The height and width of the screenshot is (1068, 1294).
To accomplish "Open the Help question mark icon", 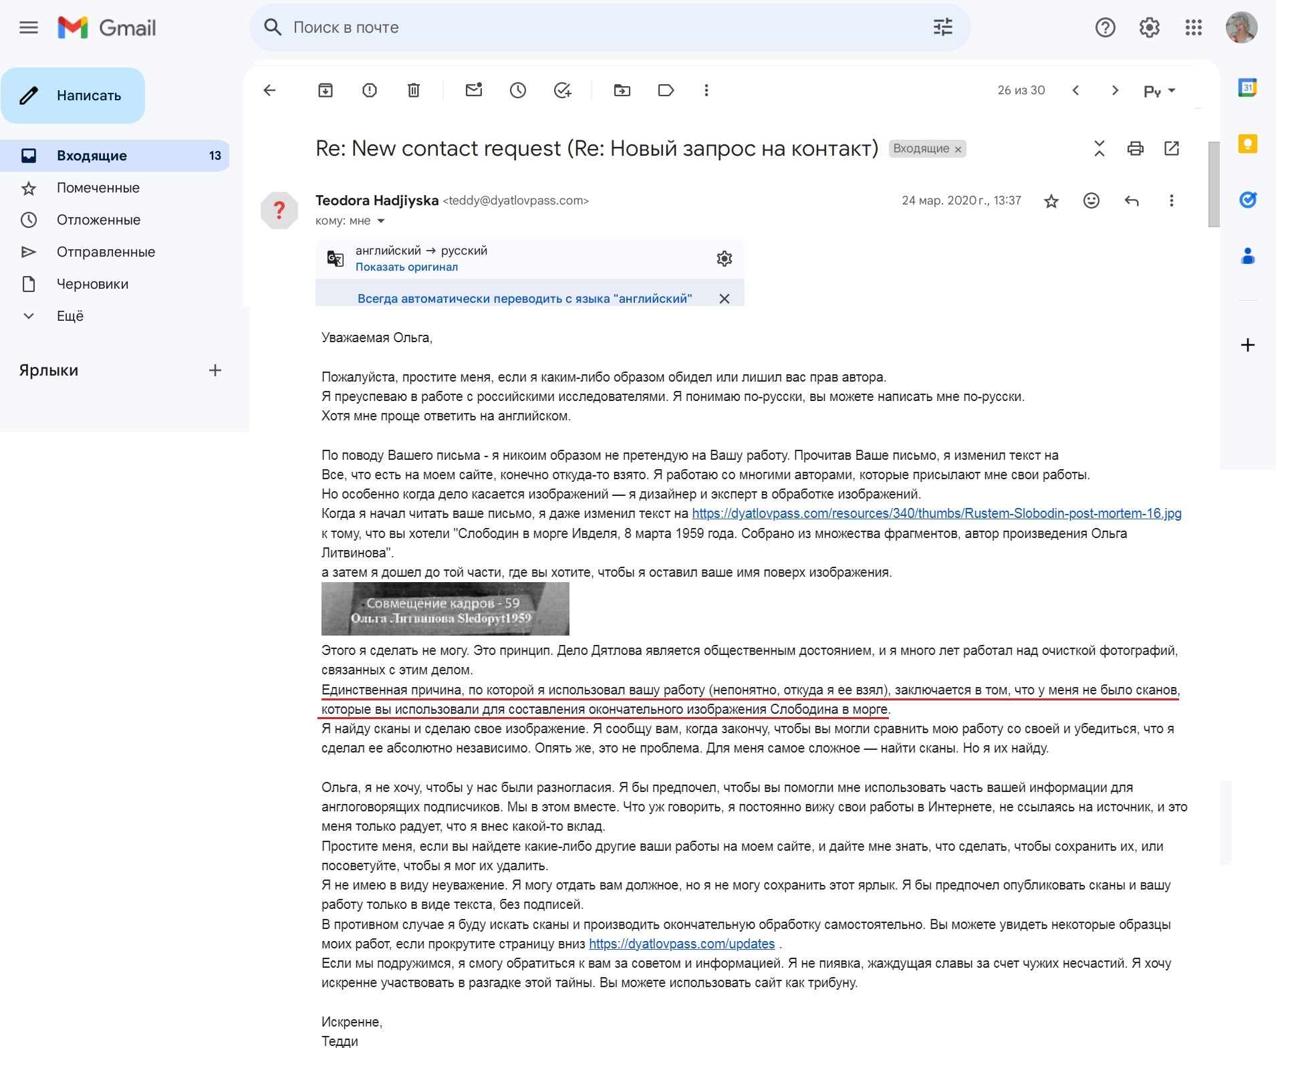I will point(1105,27).
